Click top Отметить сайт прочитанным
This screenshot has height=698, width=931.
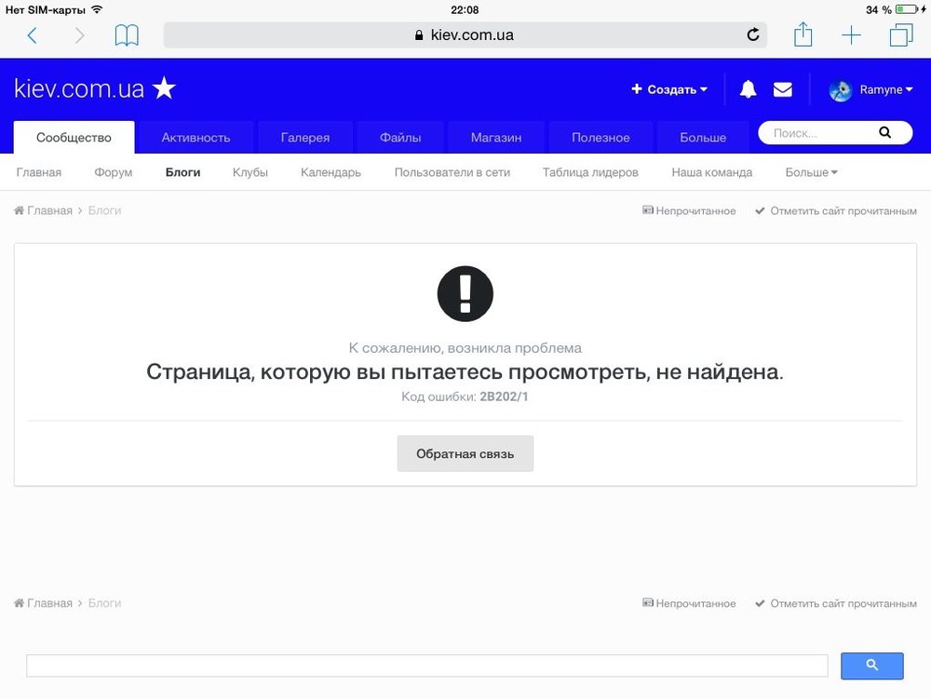click(x=835, y=210)
